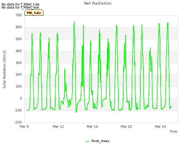This screenshot has height=147, width=196.
Task: Click the 700 y-axis tick label
Action: click(x=19, y=15)
